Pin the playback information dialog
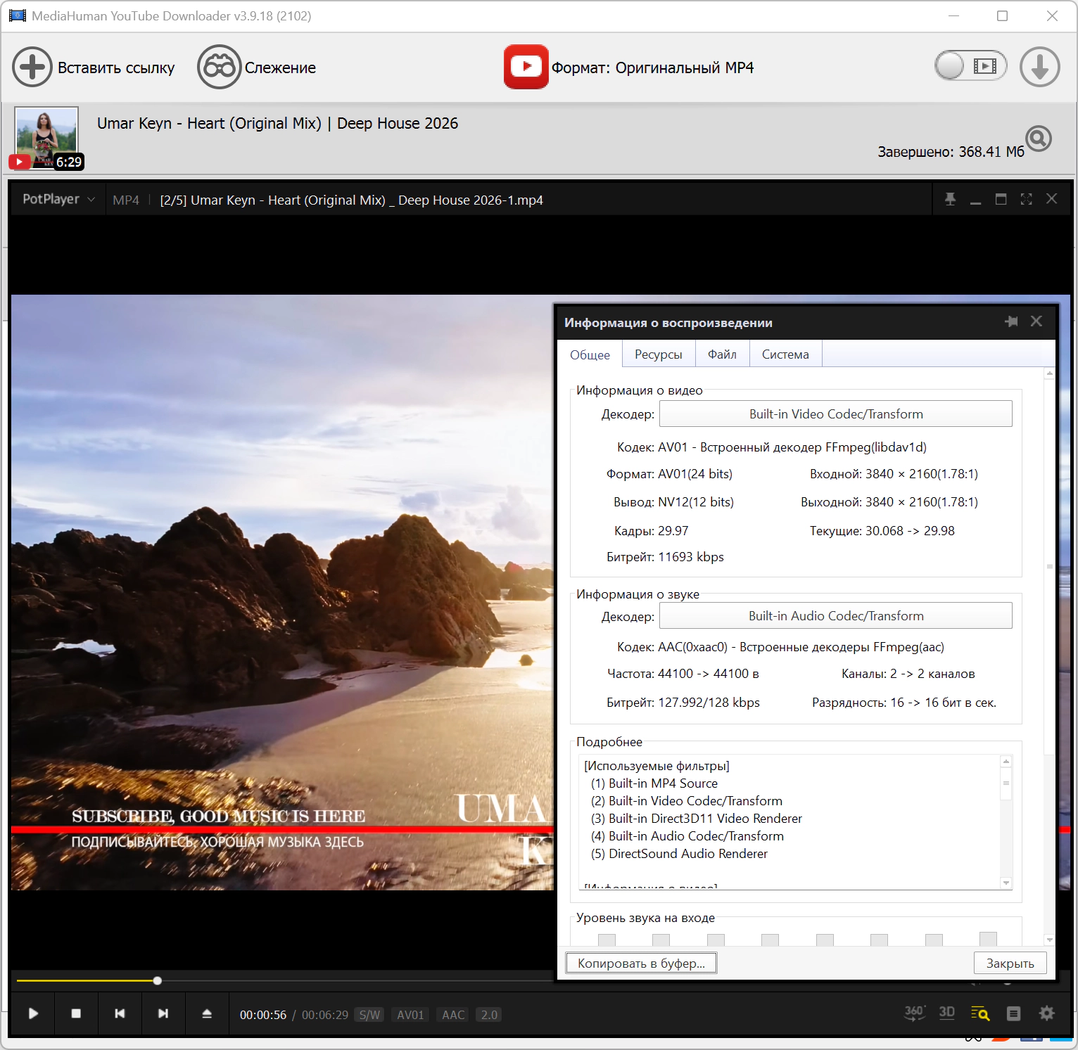This screenshot has height=1050, width=1078. coord(1011,321)
